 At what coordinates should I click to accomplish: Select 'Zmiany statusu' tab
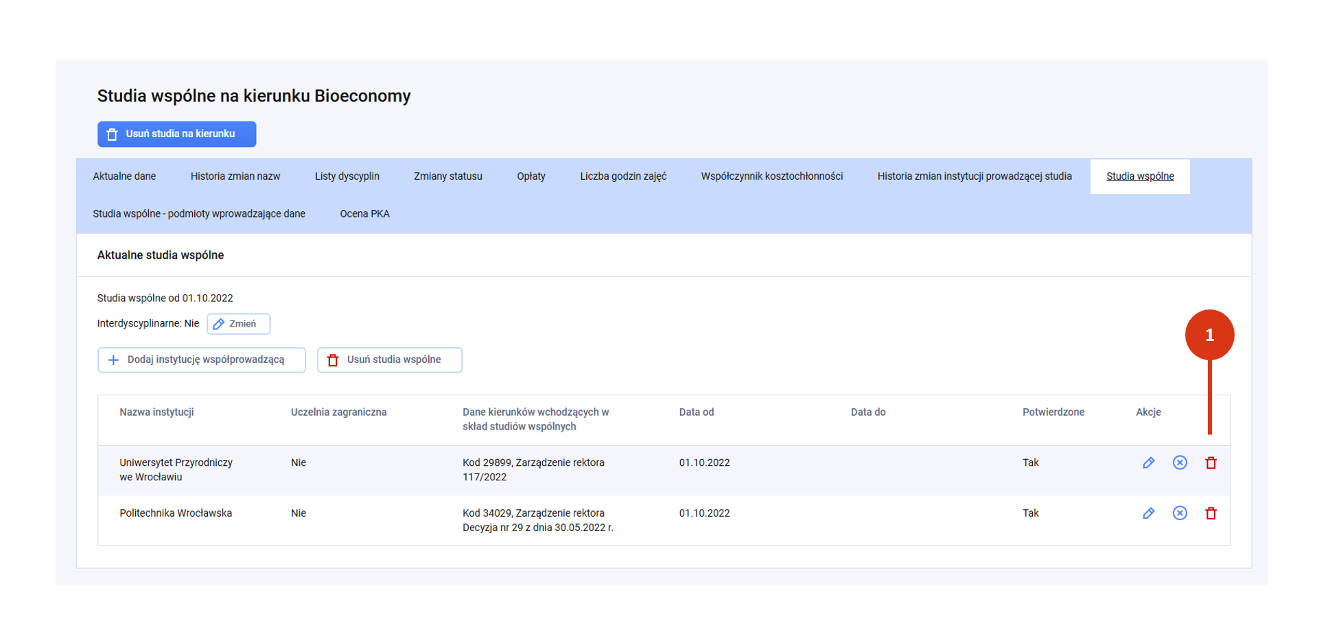click(448, 176)
